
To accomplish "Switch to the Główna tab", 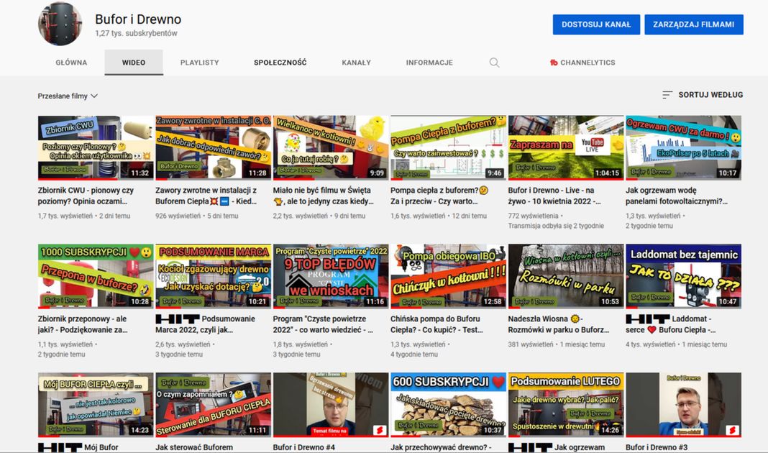I will 71,63.
